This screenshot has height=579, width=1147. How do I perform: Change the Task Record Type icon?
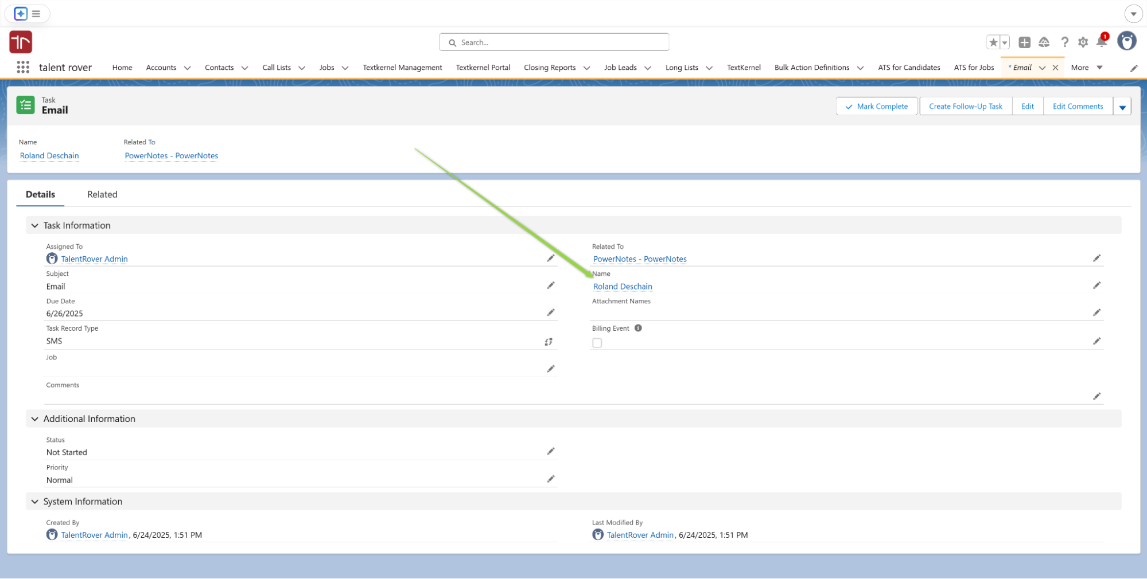pos(549,342)
